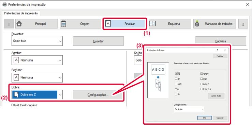252x126 pixels.
Task: Click the main window Padrões button
Action: tap(221, 41)
